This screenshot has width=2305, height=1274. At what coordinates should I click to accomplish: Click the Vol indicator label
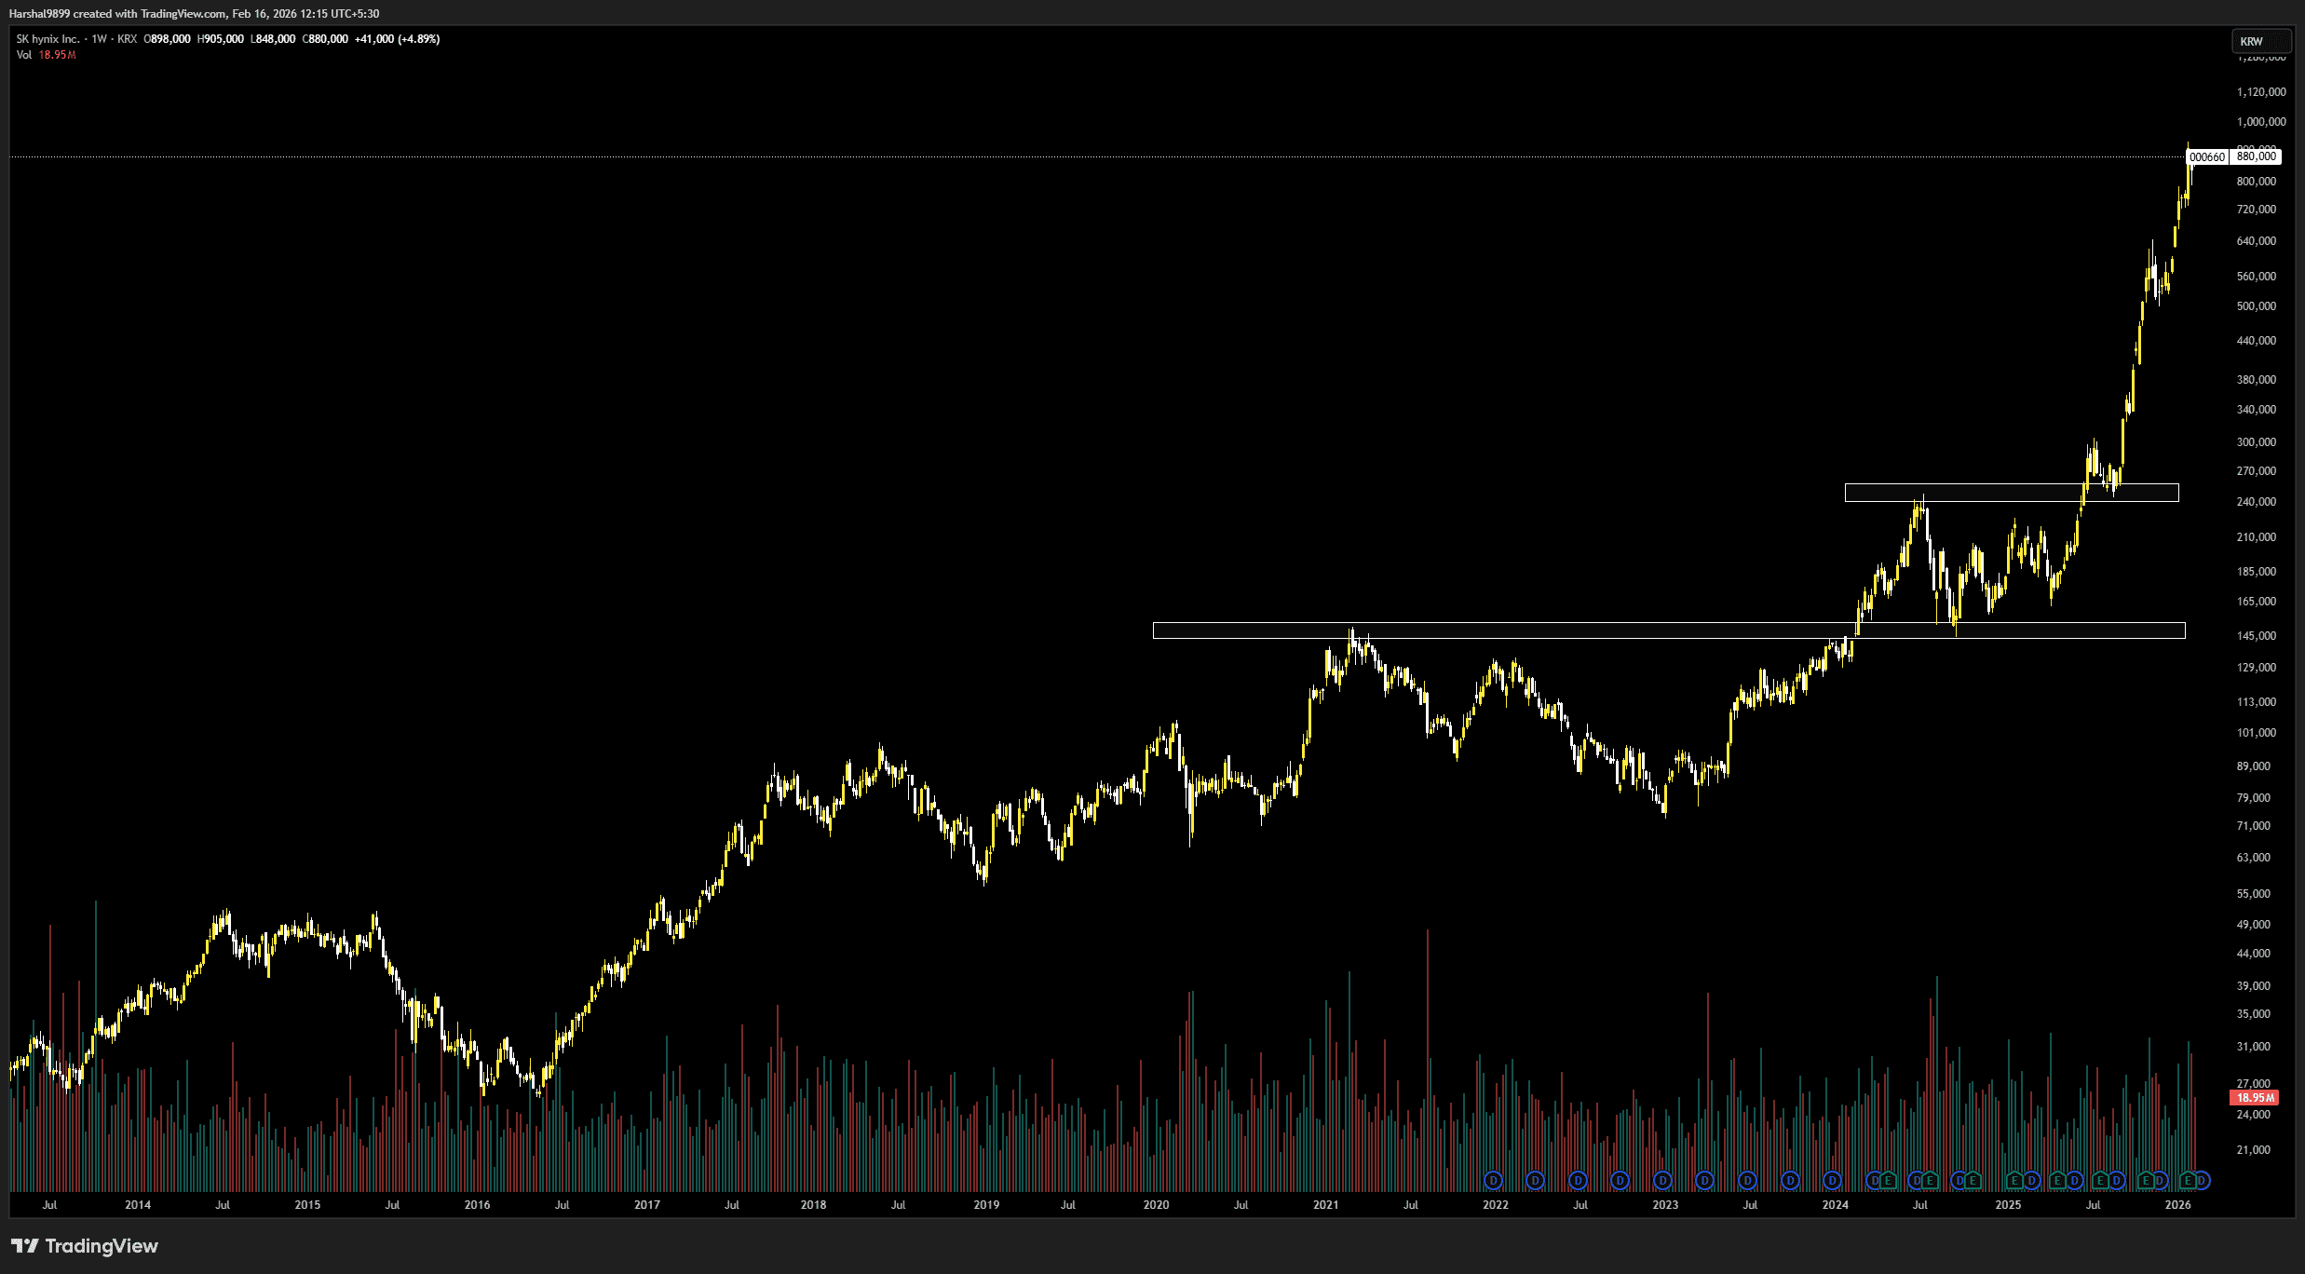(24, 55)
